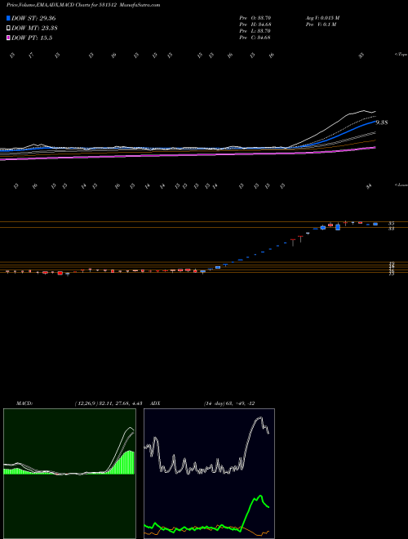Viewport: 408px width, 539px height.
Task: Select the 'DOW ST: 29.36' legend label
Action: [33, 18]
